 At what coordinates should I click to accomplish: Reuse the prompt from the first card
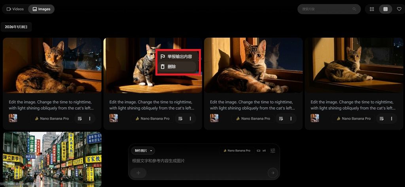click(80, 119)
